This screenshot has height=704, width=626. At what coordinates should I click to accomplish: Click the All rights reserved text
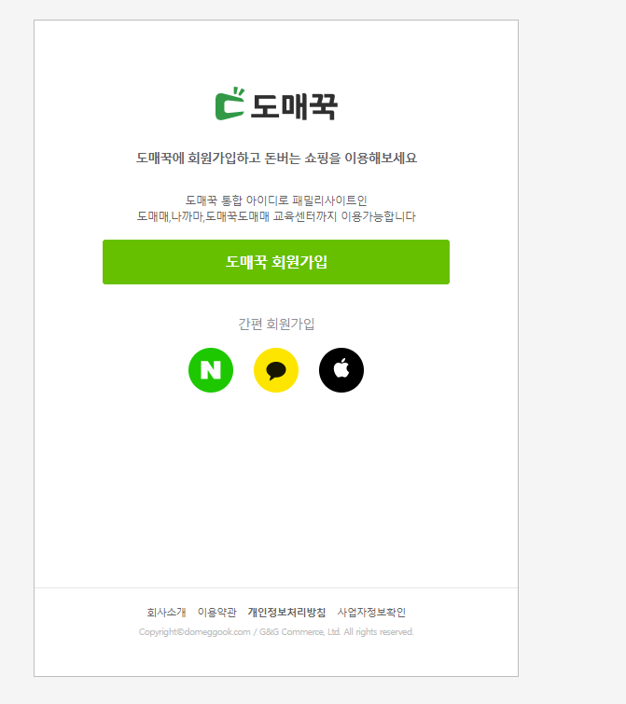(379, 632)
